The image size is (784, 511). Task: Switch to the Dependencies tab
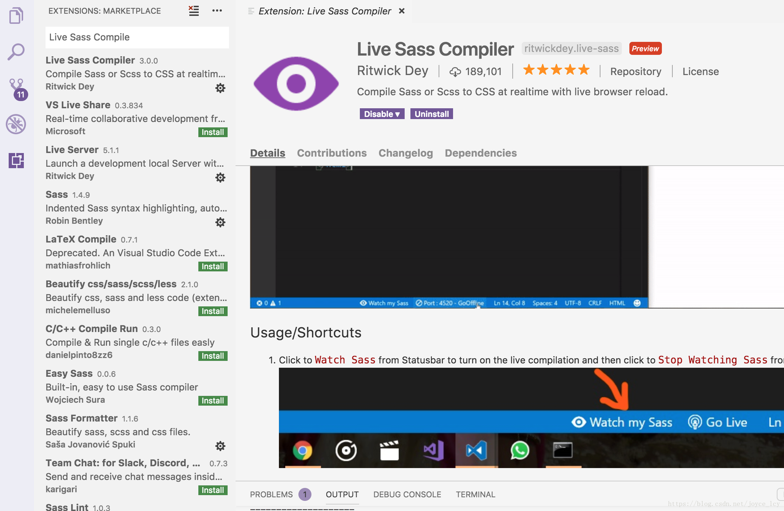(x=481, y=153)
